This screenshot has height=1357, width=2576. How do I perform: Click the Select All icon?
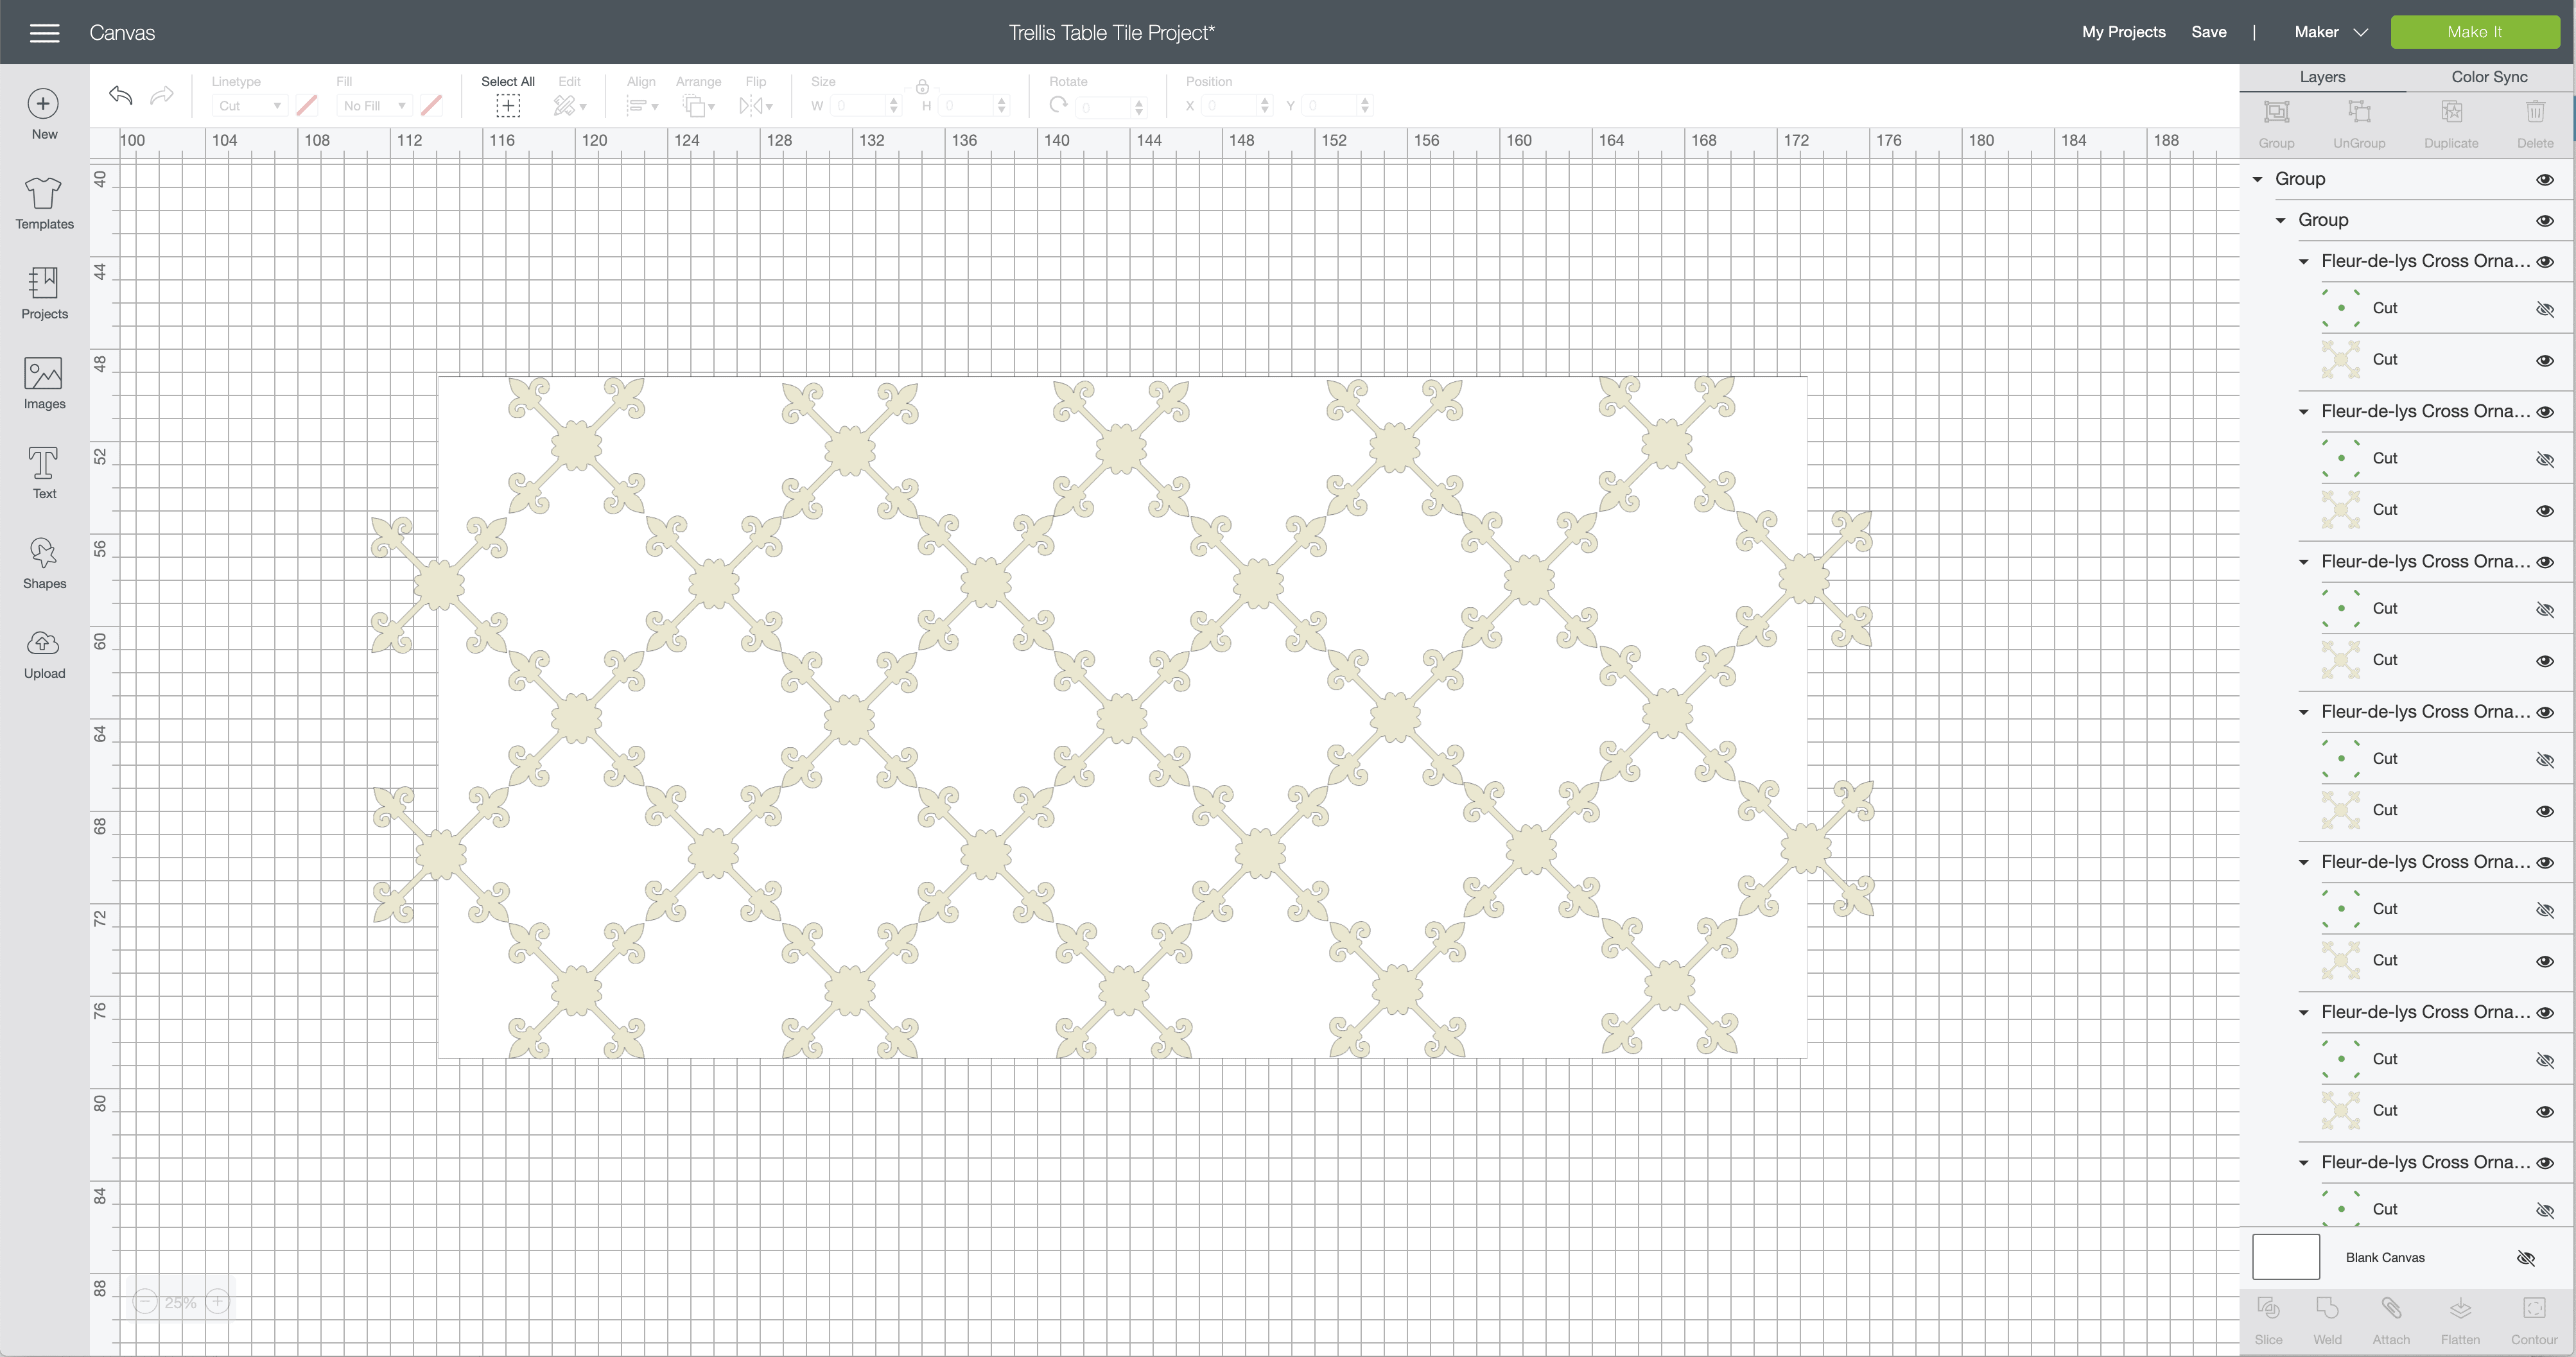tap(507, 105)
